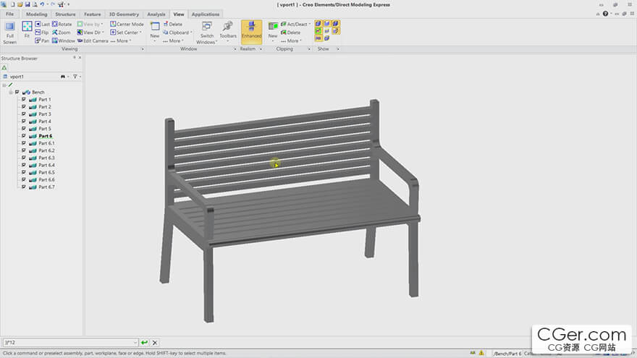
Task: Open the File menu
Action: pyautogui.click(x=9, y=14)
